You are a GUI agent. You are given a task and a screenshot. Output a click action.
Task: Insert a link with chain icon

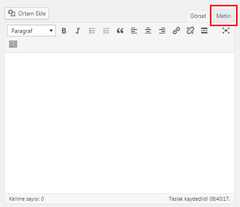click(x=176, y=31)
